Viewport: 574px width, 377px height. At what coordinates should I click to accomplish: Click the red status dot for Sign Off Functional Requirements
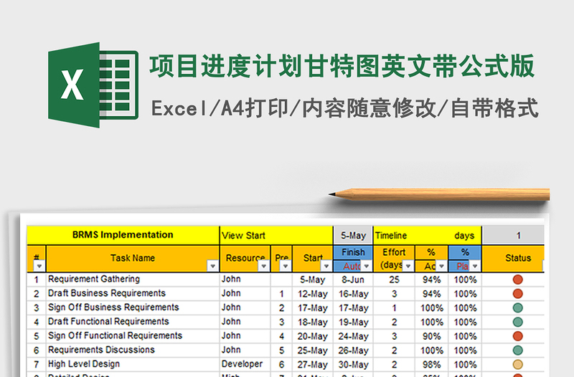[x=518, y=336]
